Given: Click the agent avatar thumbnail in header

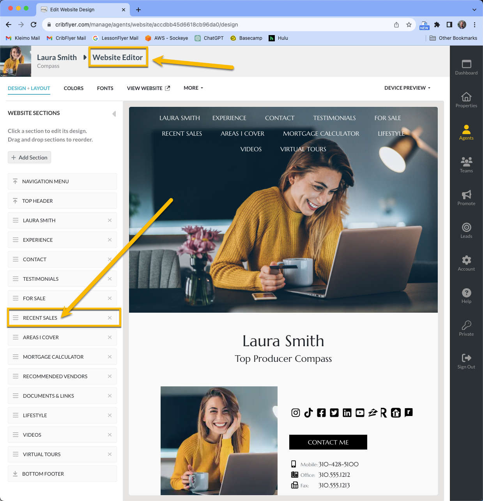Looking at the screenshot, I should tap(16, 61).
